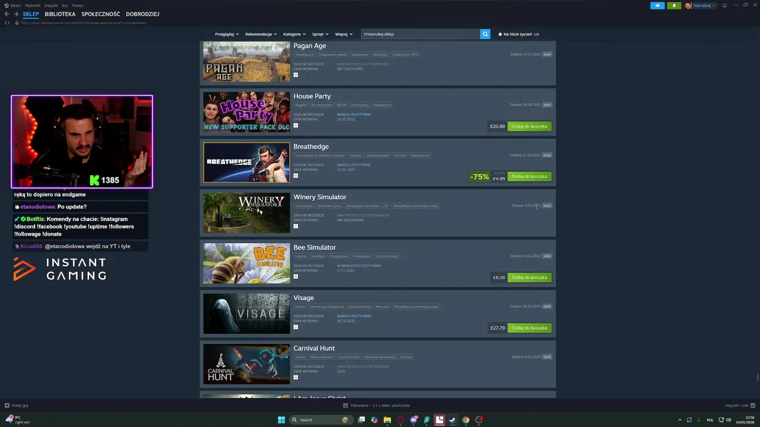Add Breathedge to cart
Viewport: 760px width, 427px height.
(x=530, y=177)
